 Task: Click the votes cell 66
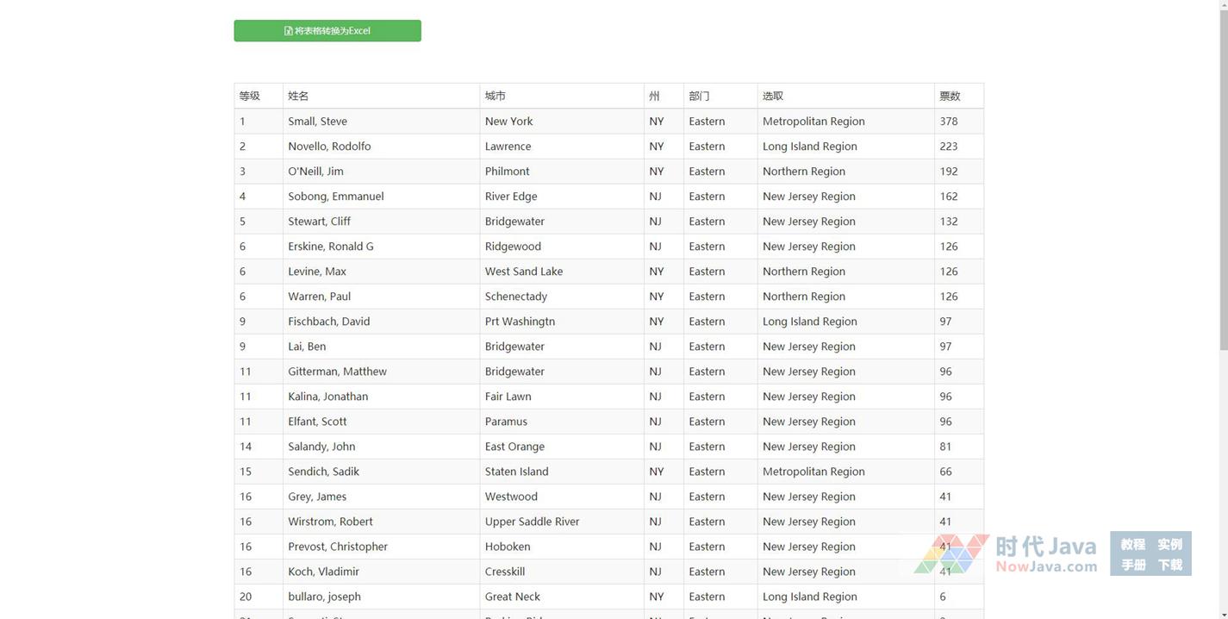point(958,472)
